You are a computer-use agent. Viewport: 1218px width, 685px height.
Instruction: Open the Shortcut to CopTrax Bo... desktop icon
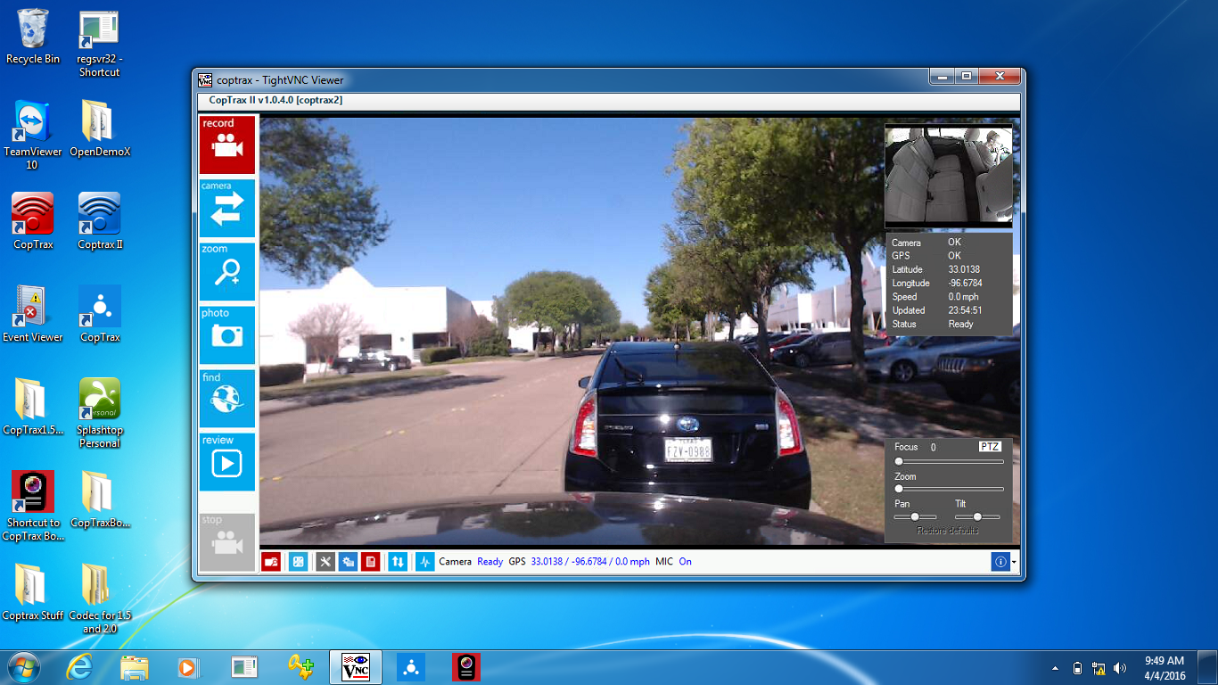coord(33,506)
